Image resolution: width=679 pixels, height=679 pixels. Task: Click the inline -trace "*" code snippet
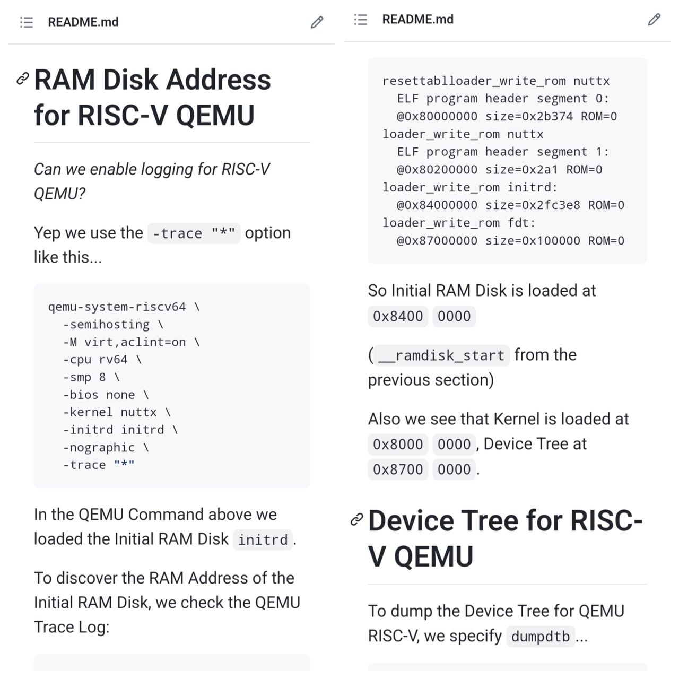194,233
